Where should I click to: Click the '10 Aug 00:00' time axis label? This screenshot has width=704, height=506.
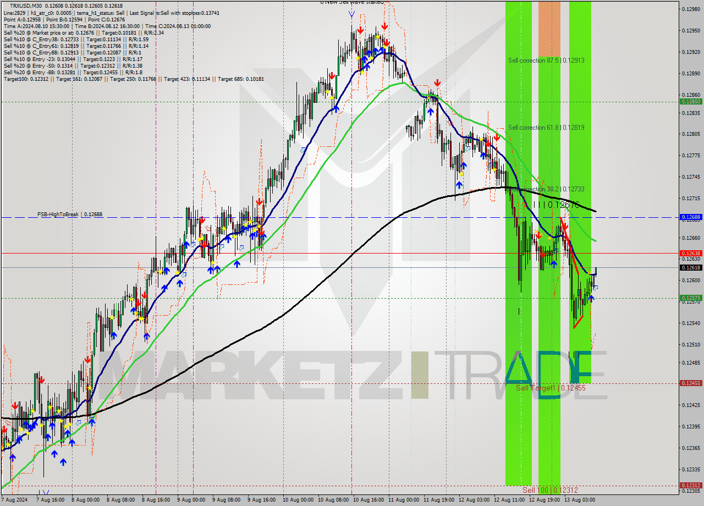point(297,501)
